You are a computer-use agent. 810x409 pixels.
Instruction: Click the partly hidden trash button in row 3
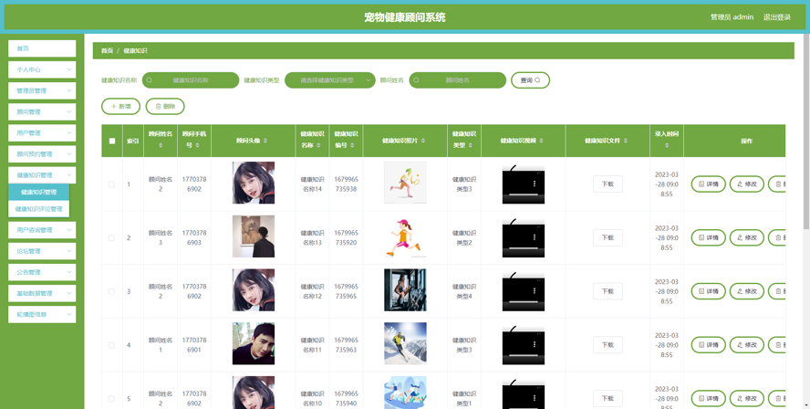(777, 291)
